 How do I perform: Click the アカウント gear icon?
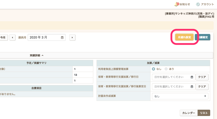coord(198,4)
